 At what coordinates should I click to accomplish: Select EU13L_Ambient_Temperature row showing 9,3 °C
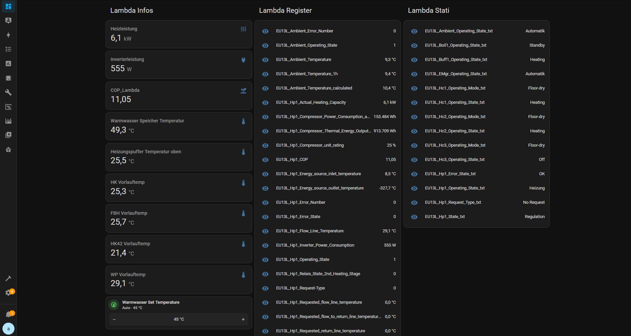pyautogui.click(x=327, y=60)
